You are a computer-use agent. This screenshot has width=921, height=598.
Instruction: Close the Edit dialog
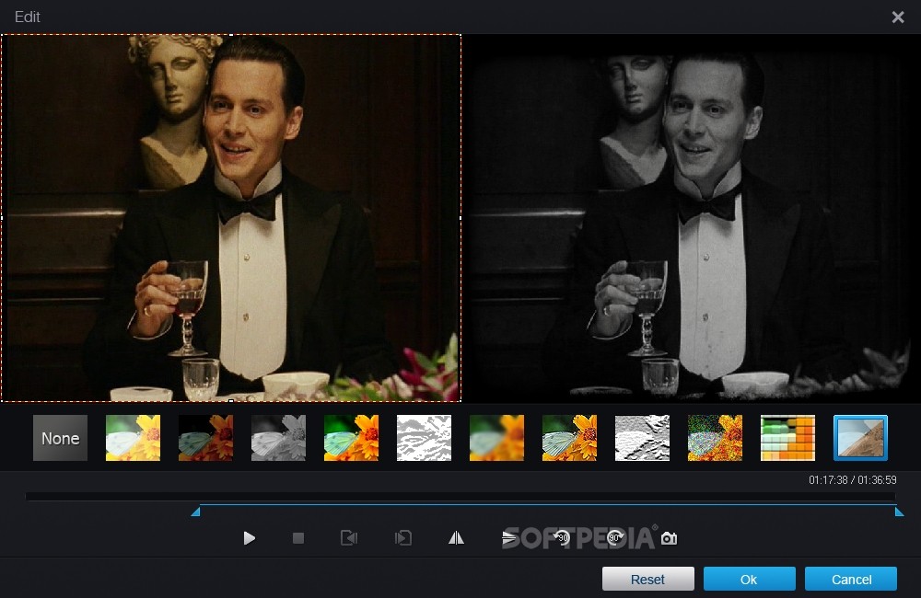click(x=897, y=17)
